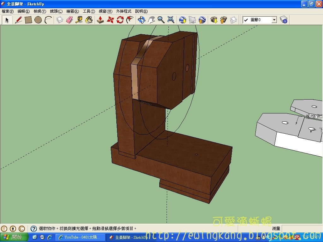
Task: Click the small hole on base plate
Action: coord(196,154)
